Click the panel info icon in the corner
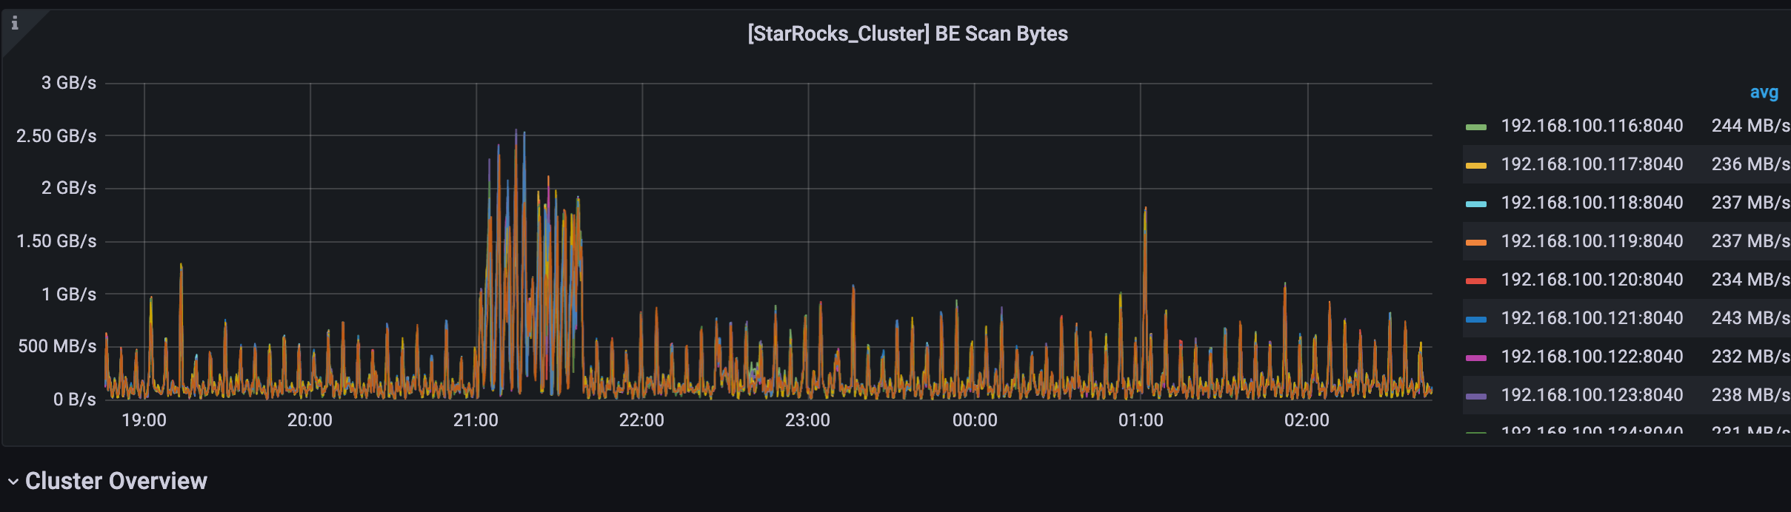This screenshot has width=1791, height=512. tap(14, 23)
